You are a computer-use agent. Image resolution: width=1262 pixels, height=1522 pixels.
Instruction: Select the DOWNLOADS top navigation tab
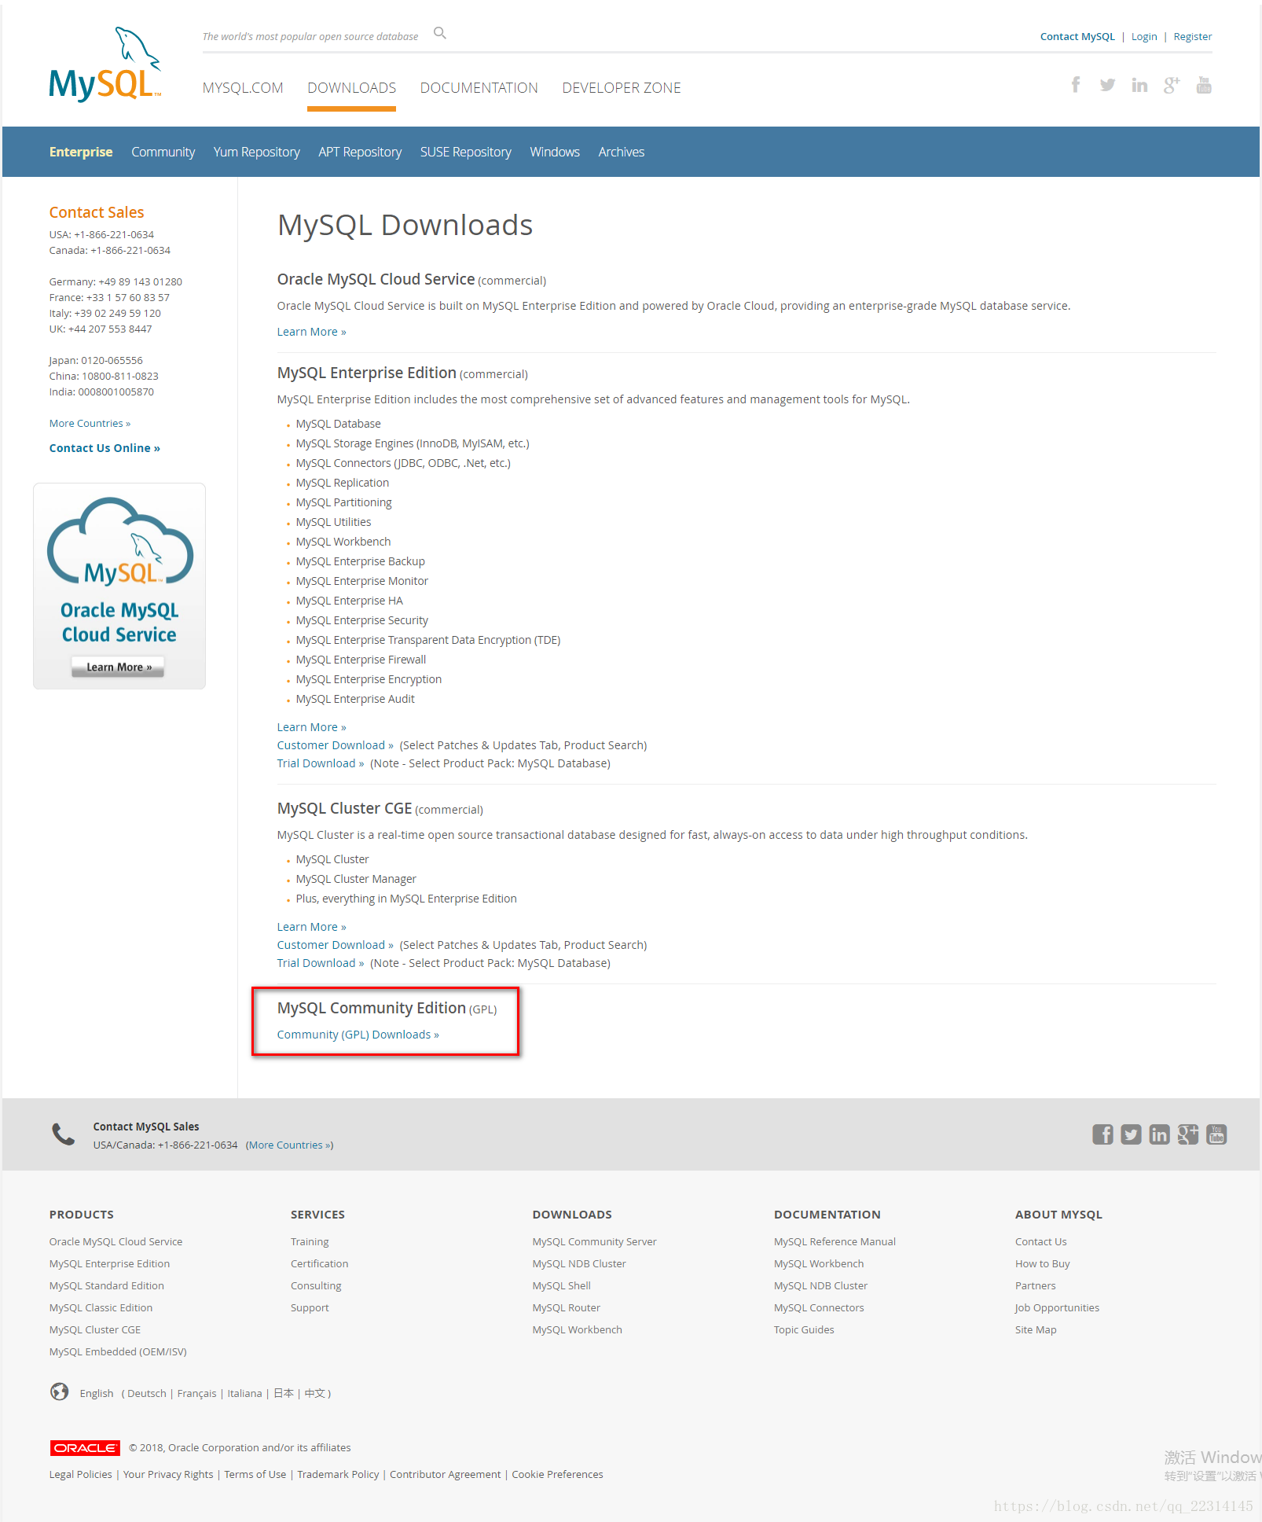pos(351,88)
